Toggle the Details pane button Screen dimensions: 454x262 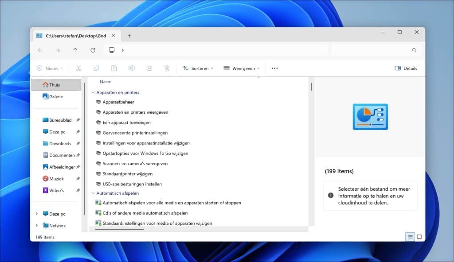406,68
